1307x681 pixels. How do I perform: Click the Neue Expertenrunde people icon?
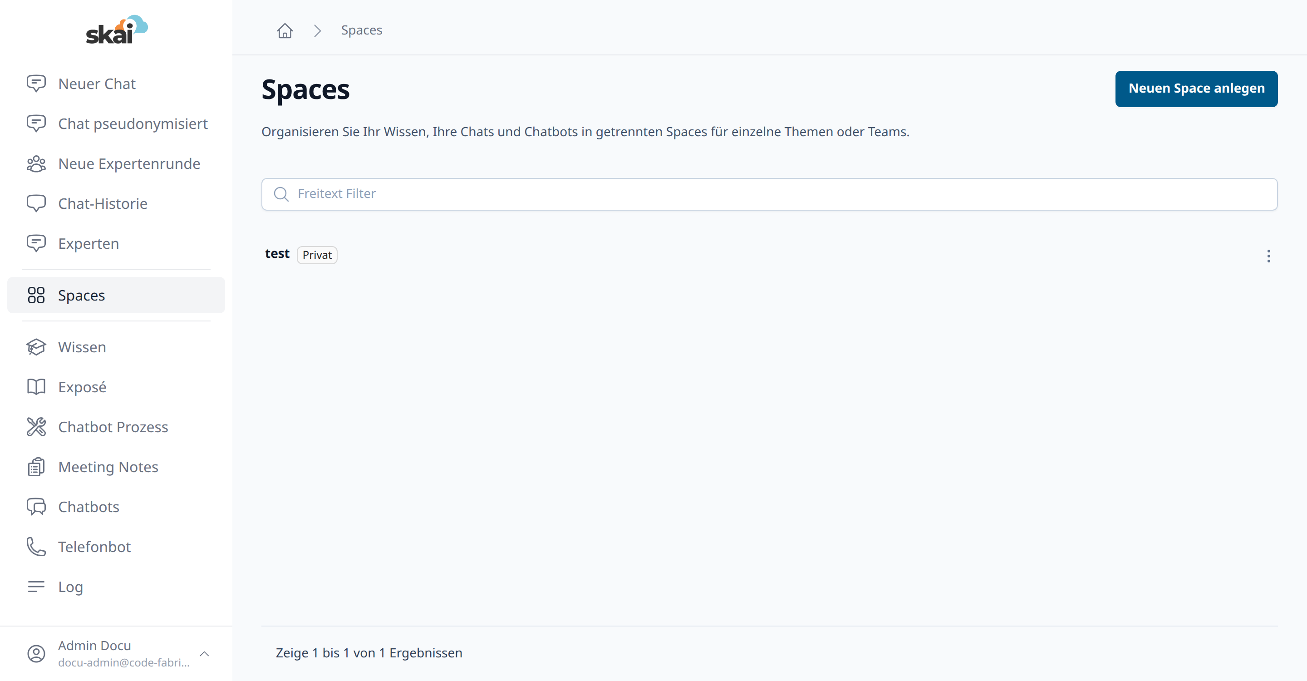36,164
